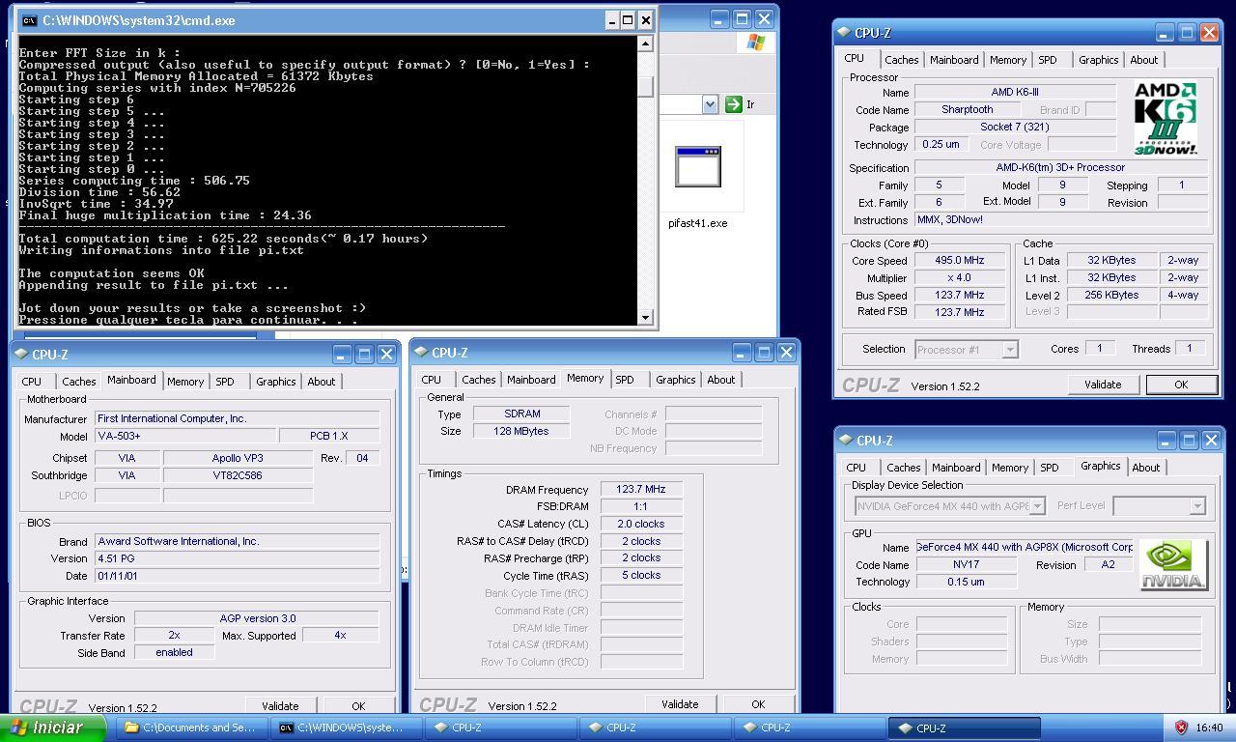Image resolution: width=1236 pixels, height=742 pixels.
Task: Click the Core Speed 495.0 MHz value
Action: click(x=959, y=261)
